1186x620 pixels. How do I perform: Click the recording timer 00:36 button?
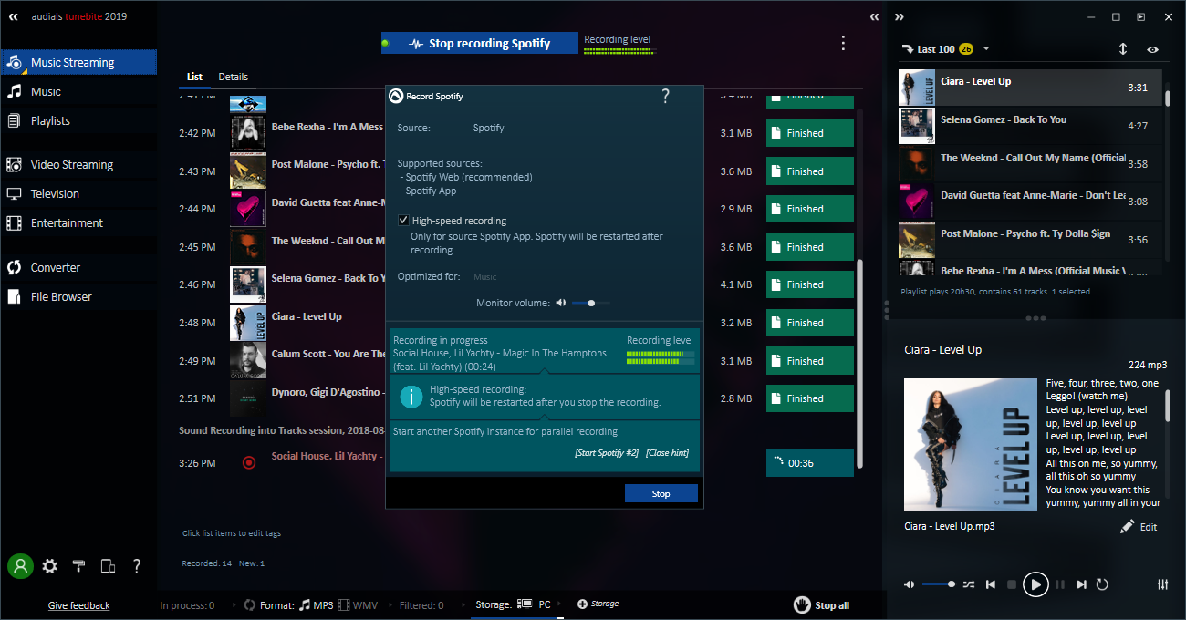pos(810,462)
